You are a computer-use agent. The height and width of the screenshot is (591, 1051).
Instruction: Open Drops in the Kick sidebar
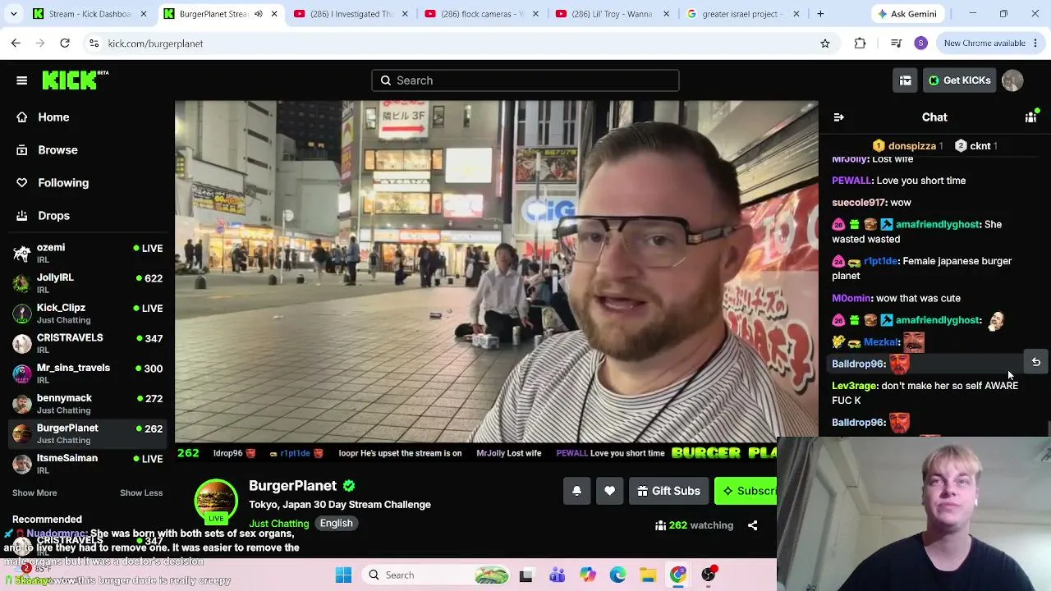[53, 216]
